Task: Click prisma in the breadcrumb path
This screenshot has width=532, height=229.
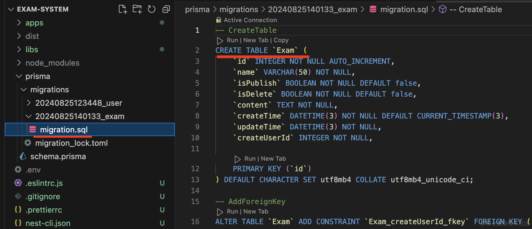Action: pyautogui.click(x=197, y=10)
